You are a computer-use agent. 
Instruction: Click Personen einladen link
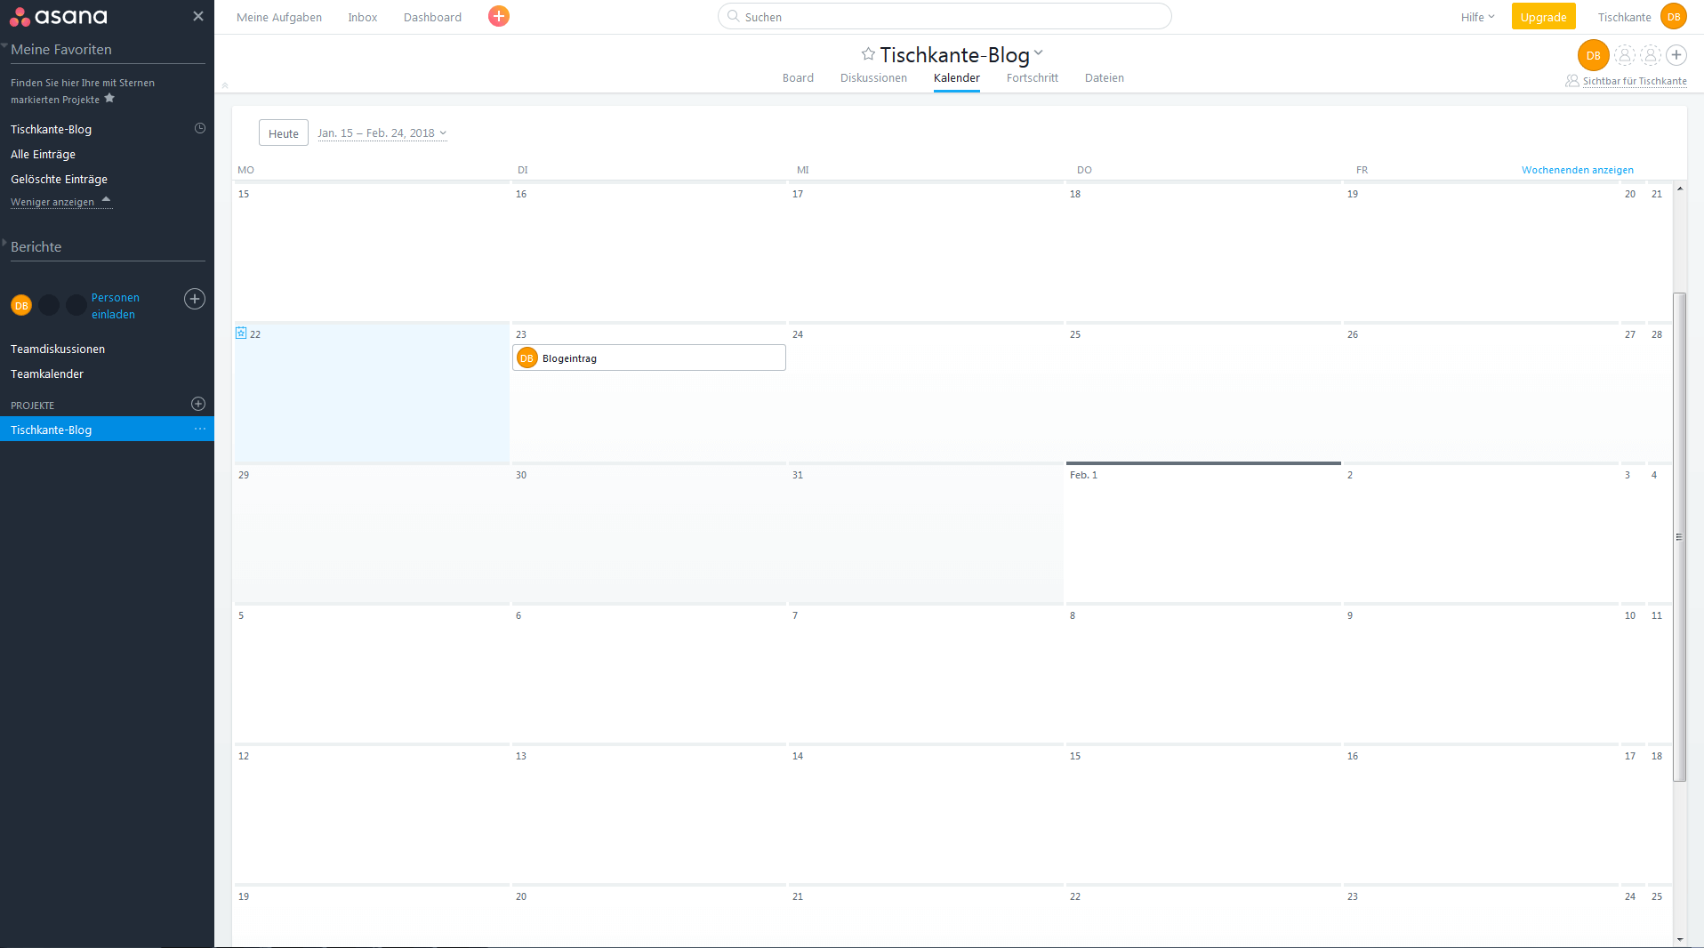tap(115, 306)
